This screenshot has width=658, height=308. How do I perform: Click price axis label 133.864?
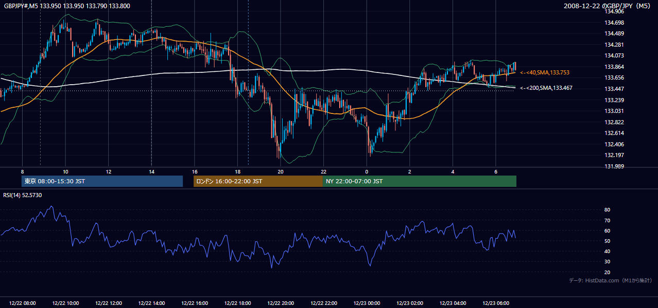pos(614,67)
